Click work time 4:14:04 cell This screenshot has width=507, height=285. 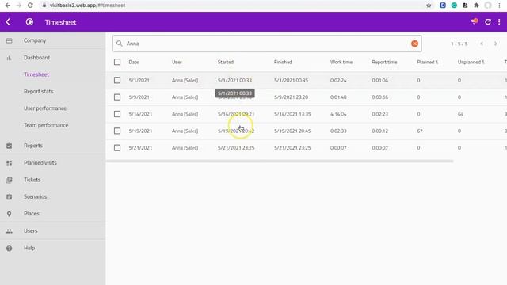coord(338,114)
